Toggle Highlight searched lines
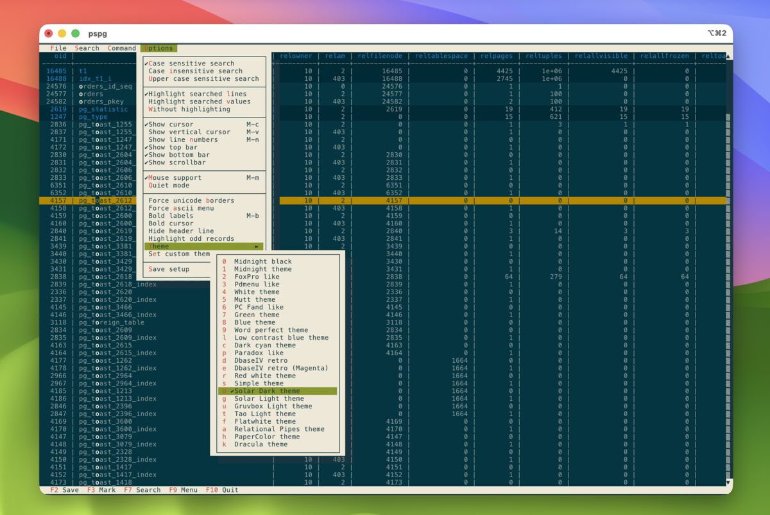The image size is (770, 515). point(205,94)
